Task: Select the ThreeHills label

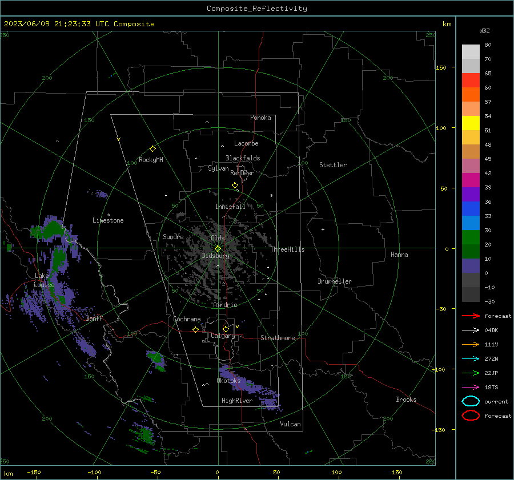Action: [x=287, y=249]
